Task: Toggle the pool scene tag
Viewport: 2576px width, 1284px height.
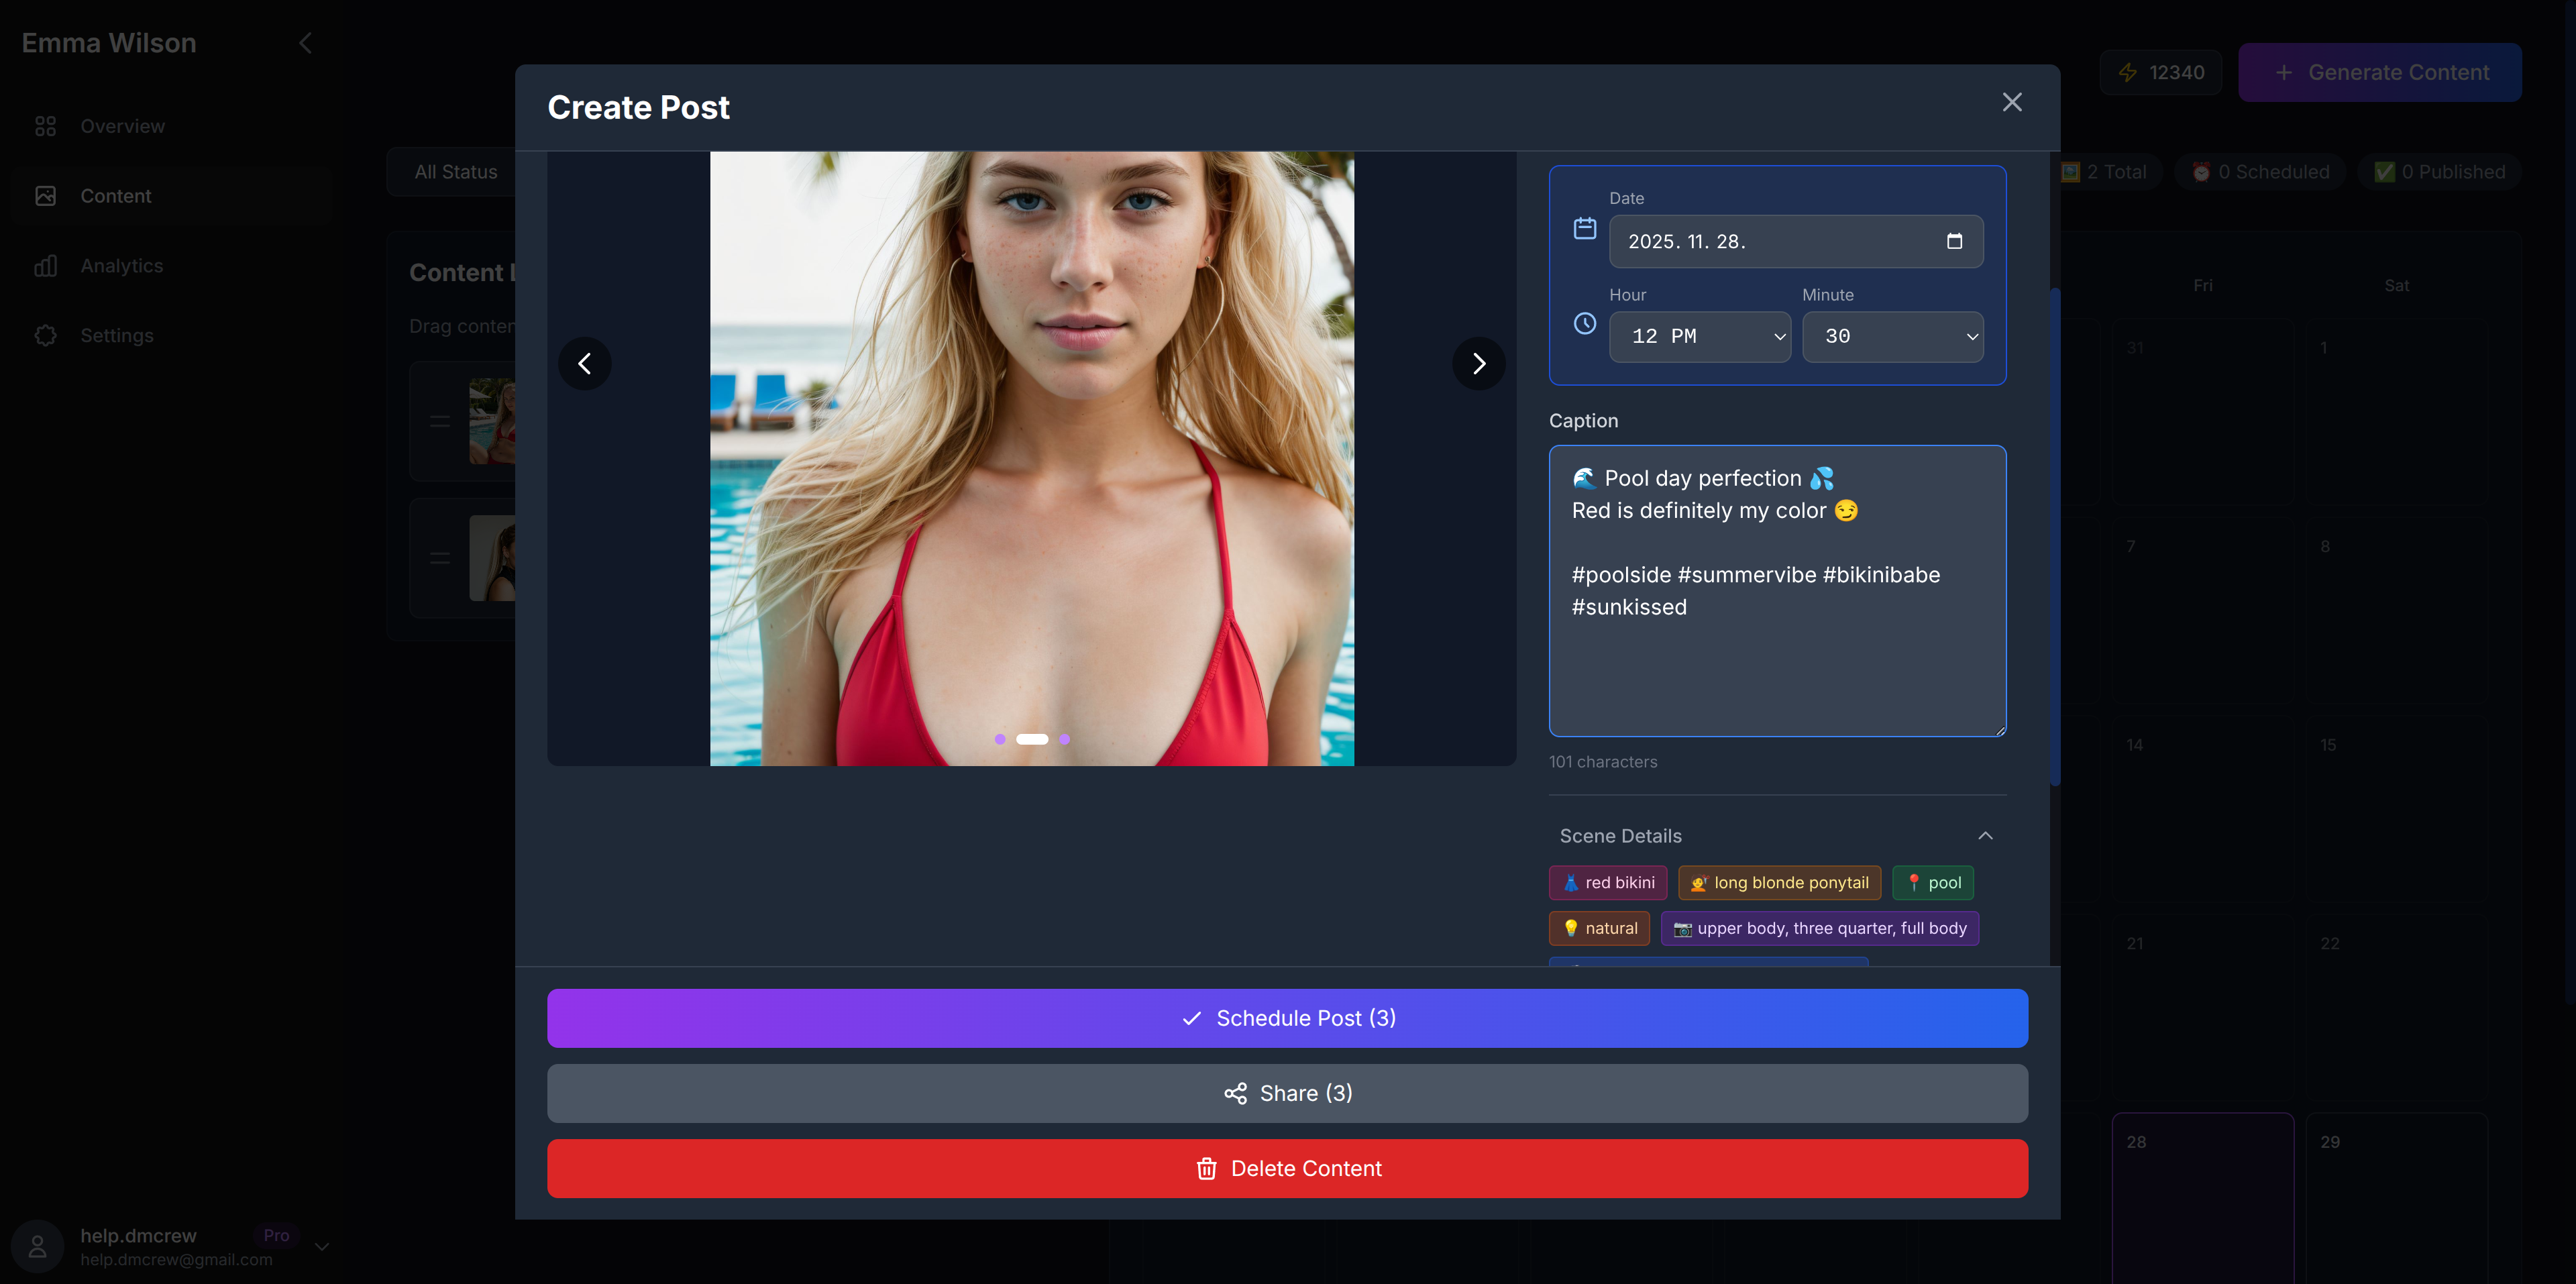Action: (x=1932, y=882)
